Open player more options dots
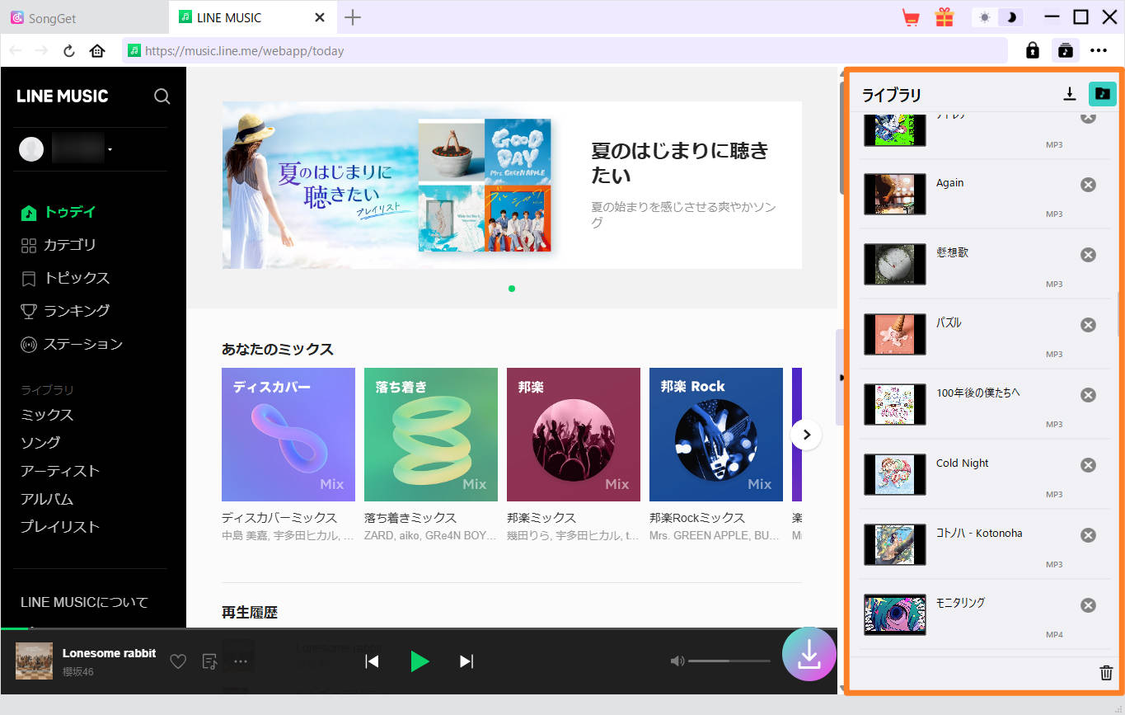The image size is (1125, 715). pyautogui.click(x=241, y=661)
